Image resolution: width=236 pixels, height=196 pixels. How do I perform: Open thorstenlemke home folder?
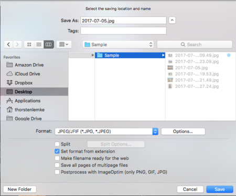(x=34, y=110)
